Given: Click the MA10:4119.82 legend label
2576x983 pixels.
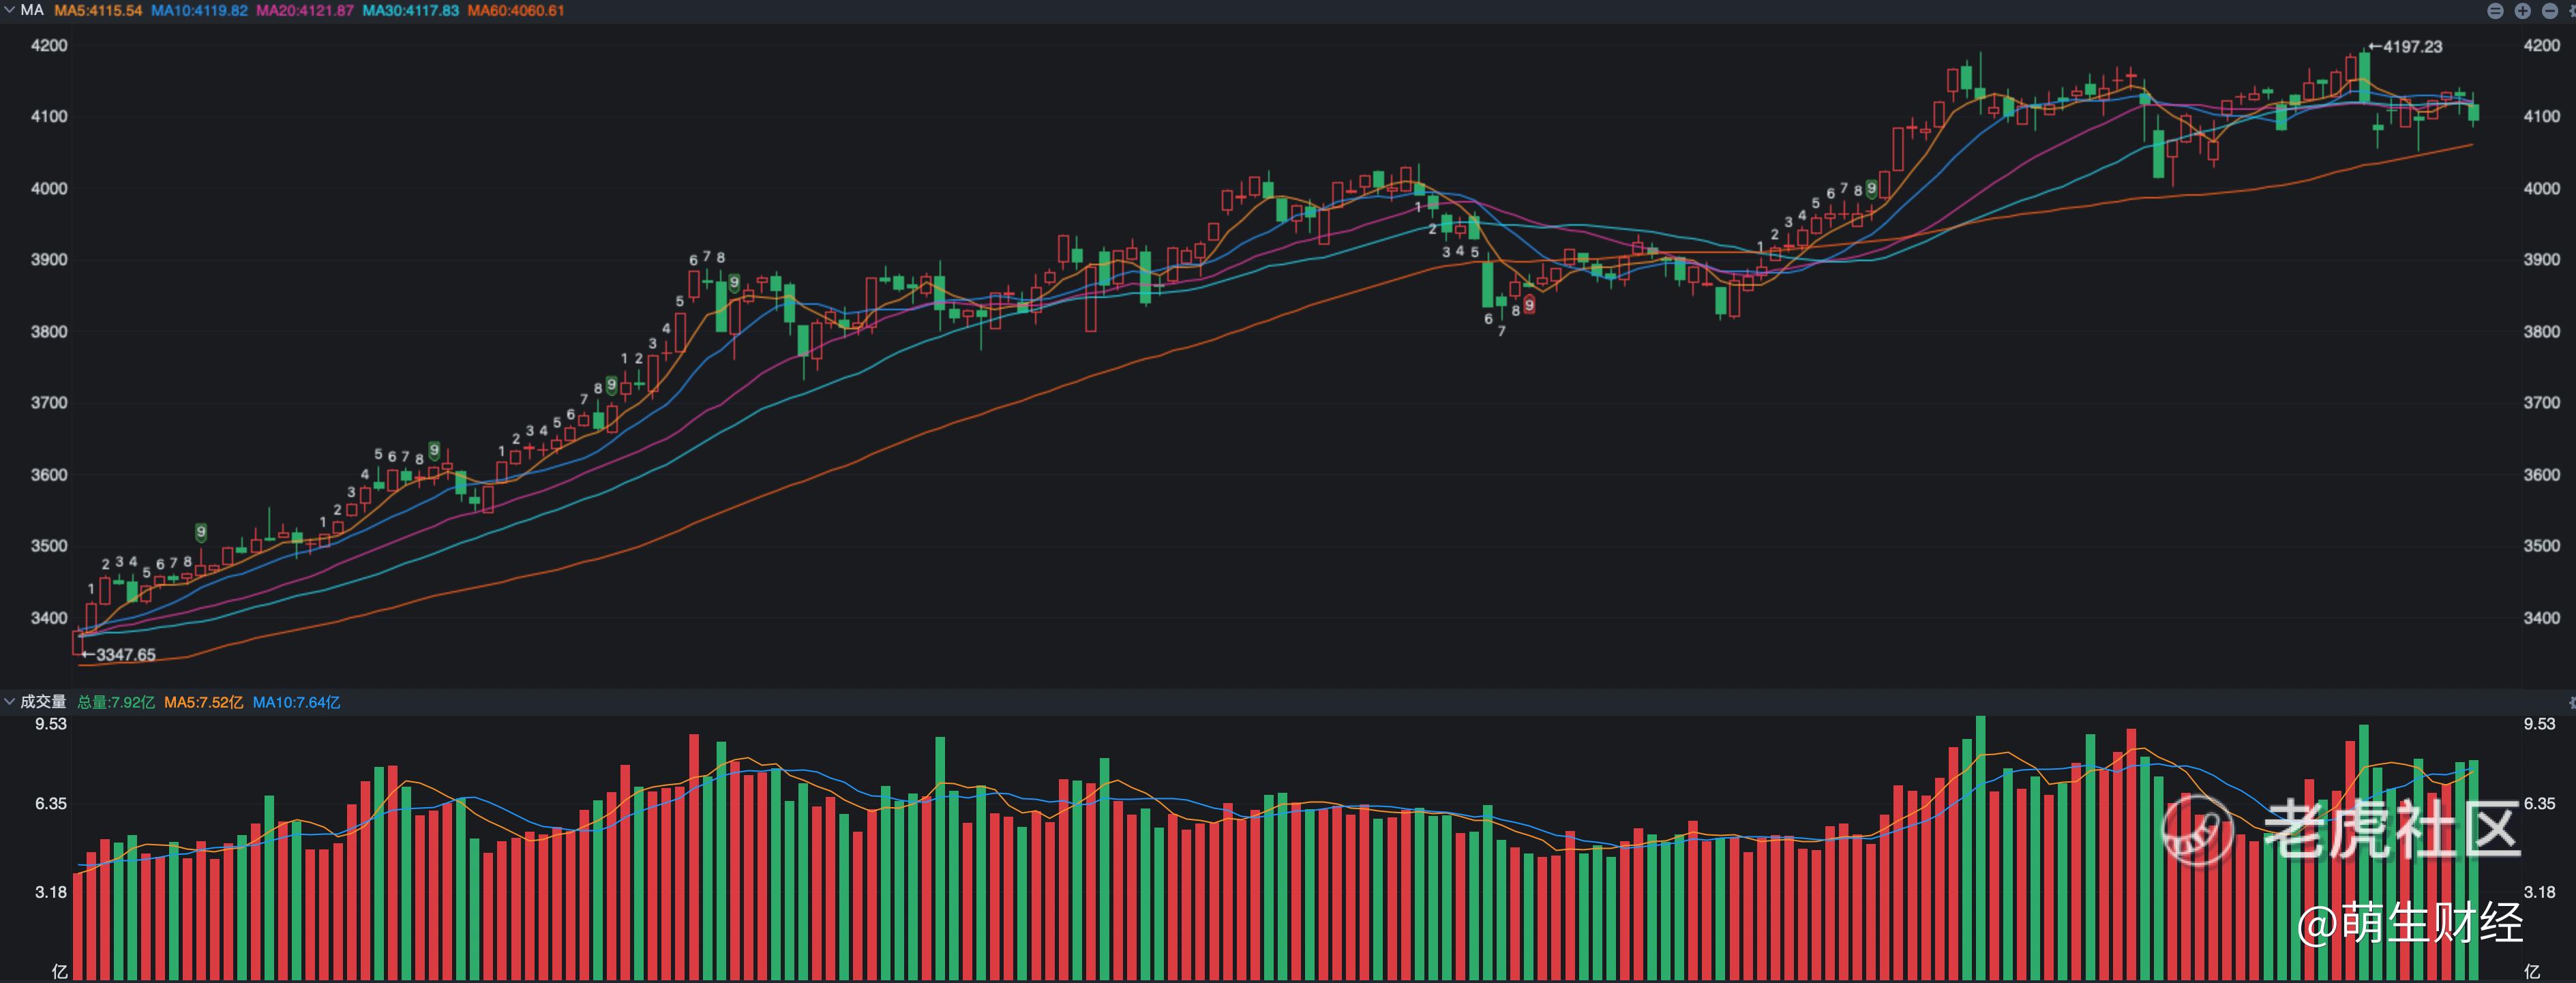Looking at the screenshot, I should coord(200,11).
